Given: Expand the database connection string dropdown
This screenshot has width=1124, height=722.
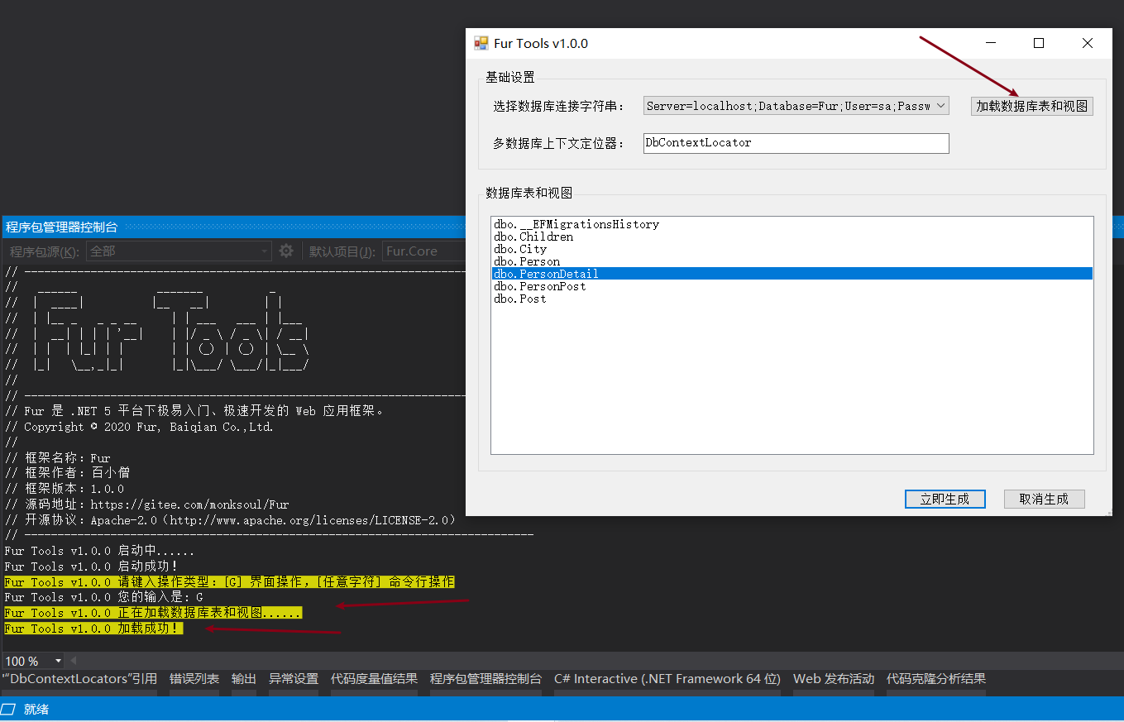Looking at the screenshot, I should (940, 106).
